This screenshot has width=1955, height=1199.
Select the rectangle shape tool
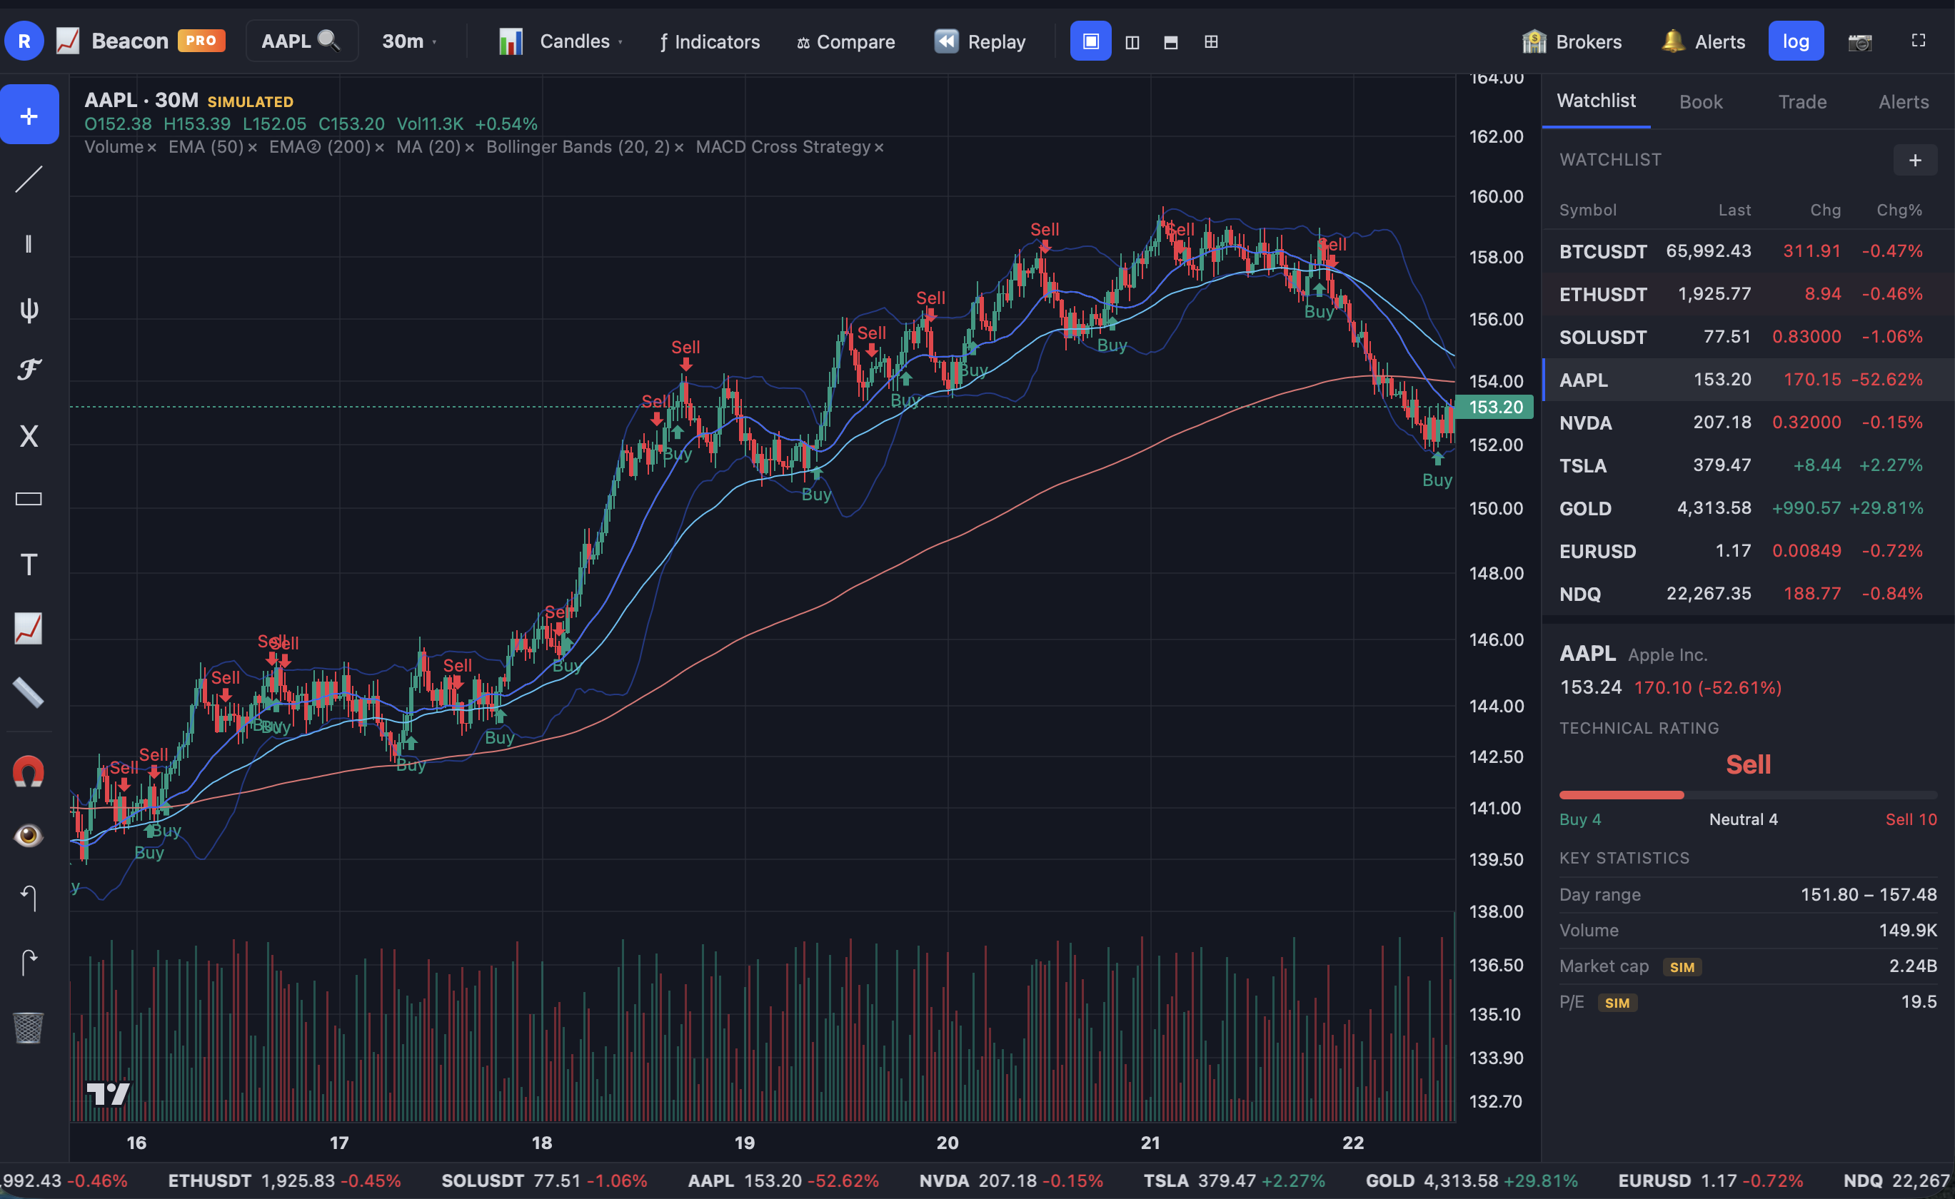[x=29, y=499]
